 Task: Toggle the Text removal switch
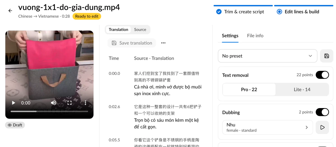click(322, 75)
